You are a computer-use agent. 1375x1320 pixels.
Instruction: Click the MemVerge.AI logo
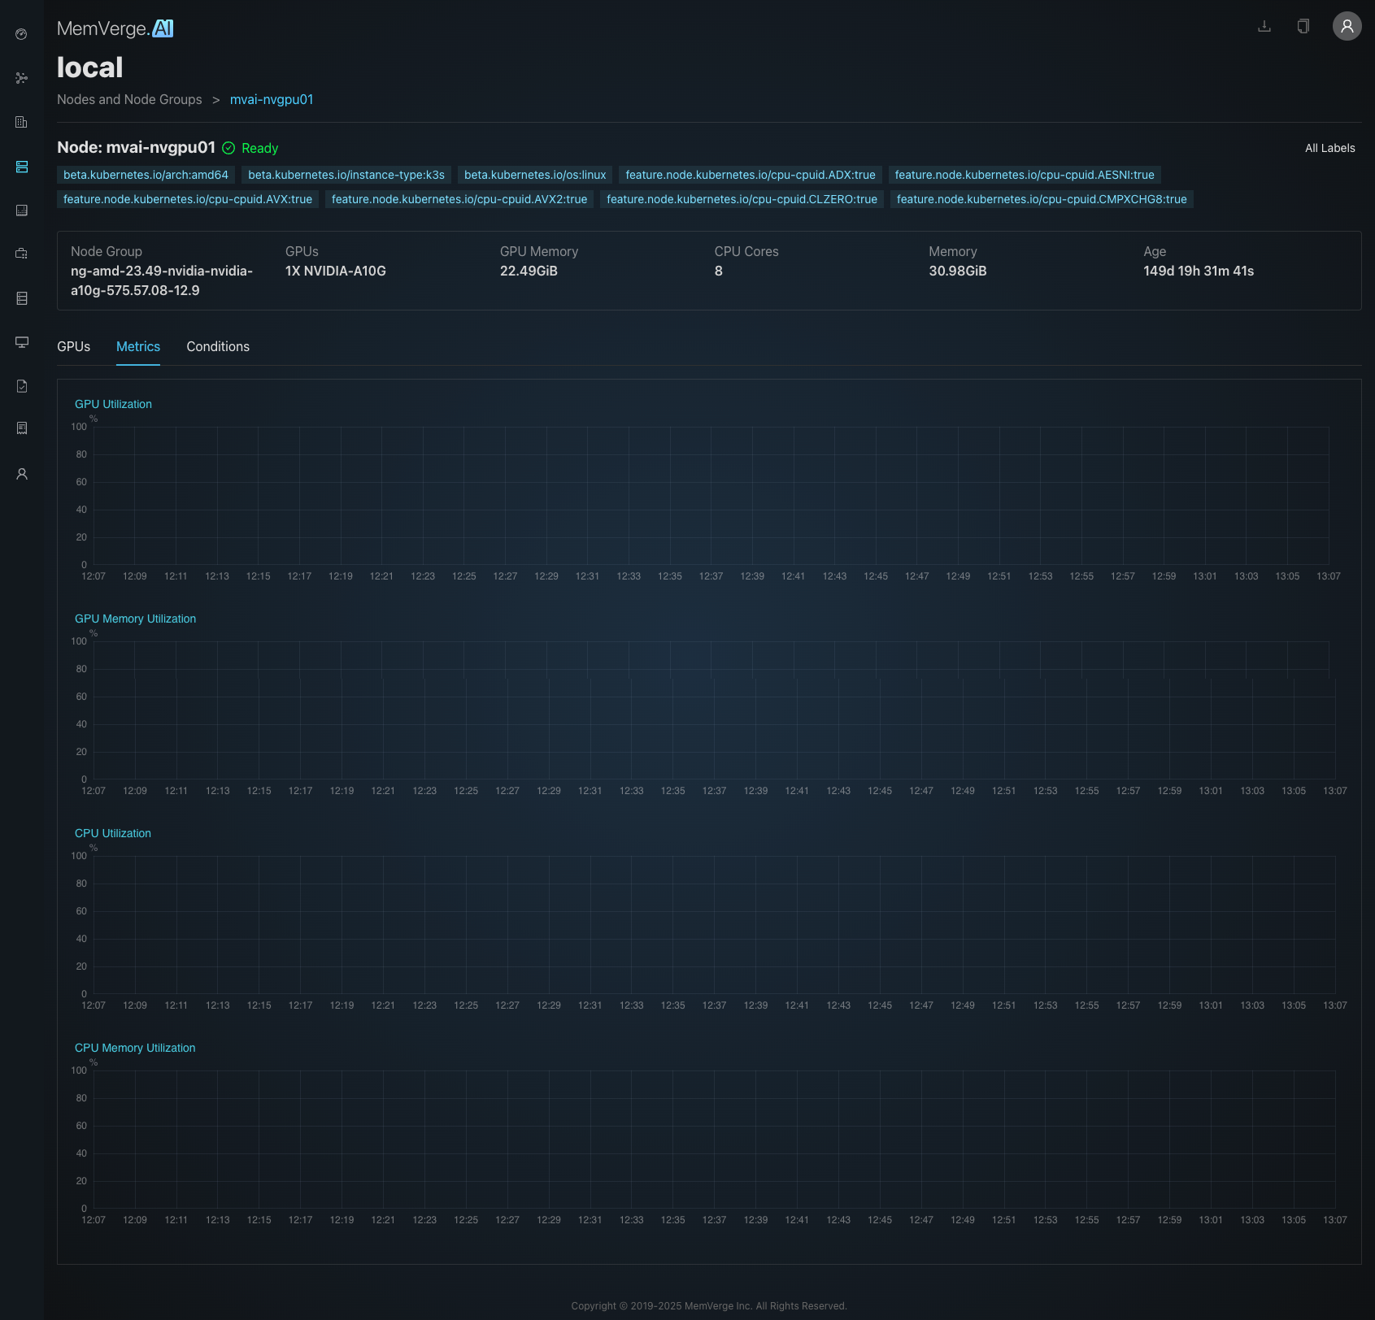pyautogui.click(x=115, y=28)
